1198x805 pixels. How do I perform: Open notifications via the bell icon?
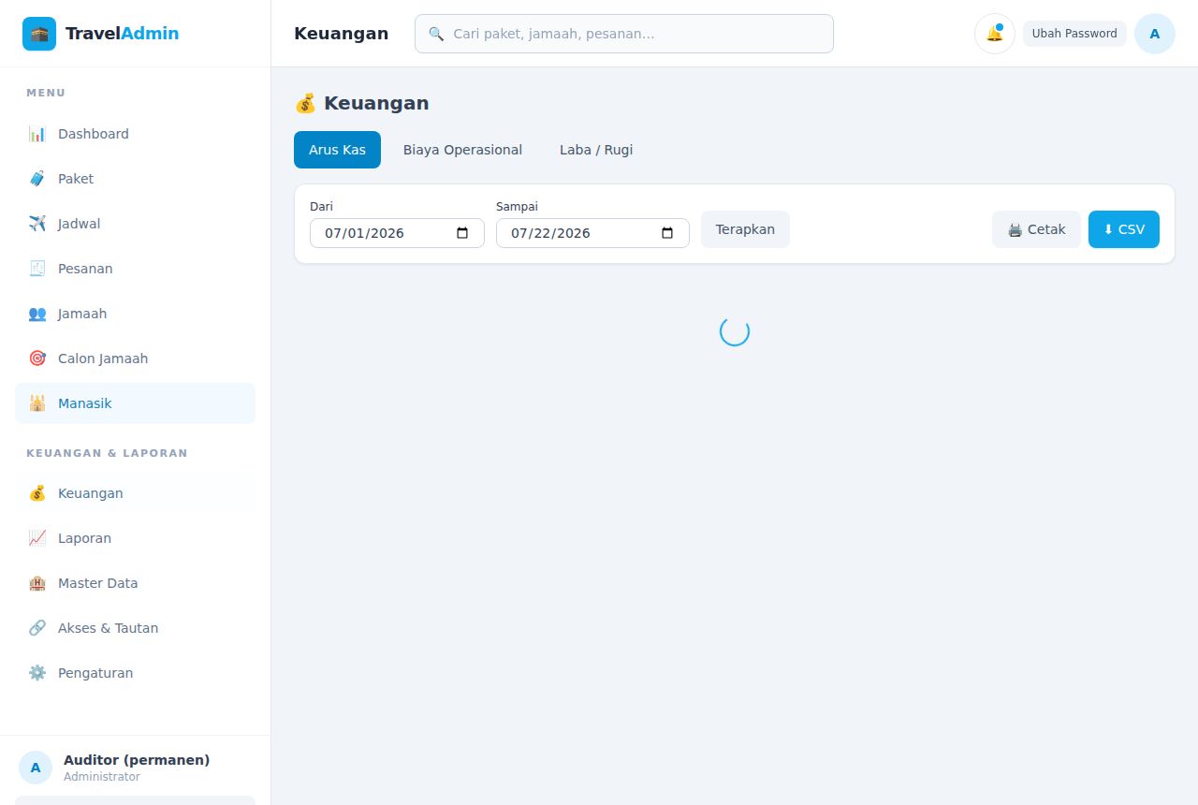(x=995, y=34)
